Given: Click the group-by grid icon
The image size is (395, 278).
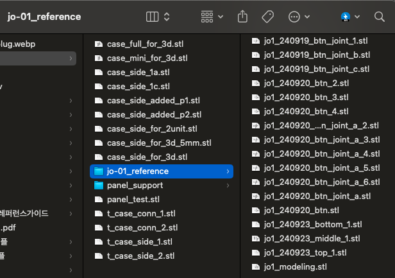Looking at the screenshot, I should pyautogui.click(x=207, y=17).
